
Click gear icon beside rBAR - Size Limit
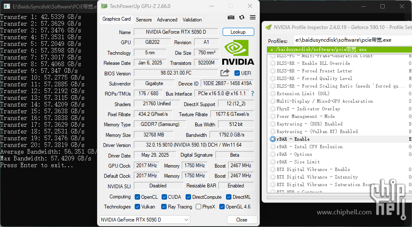click(x=272, y=162)
